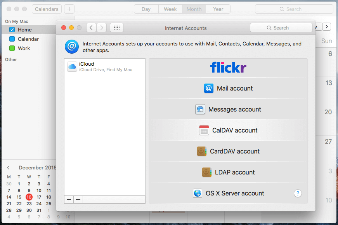Click the Calendar window search field
The height and width of the screenshot is (225, 338).
tap(294, 9)
